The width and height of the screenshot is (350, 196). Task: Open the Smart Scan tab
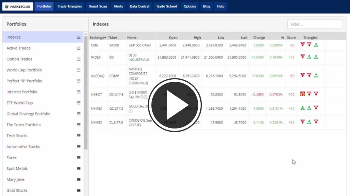98,7
